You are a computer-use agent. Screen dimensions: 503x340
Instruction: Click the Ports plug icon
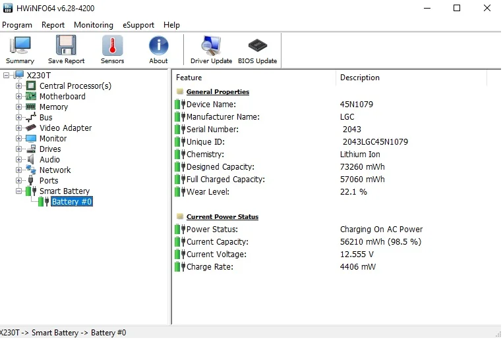tap(31, 181)
